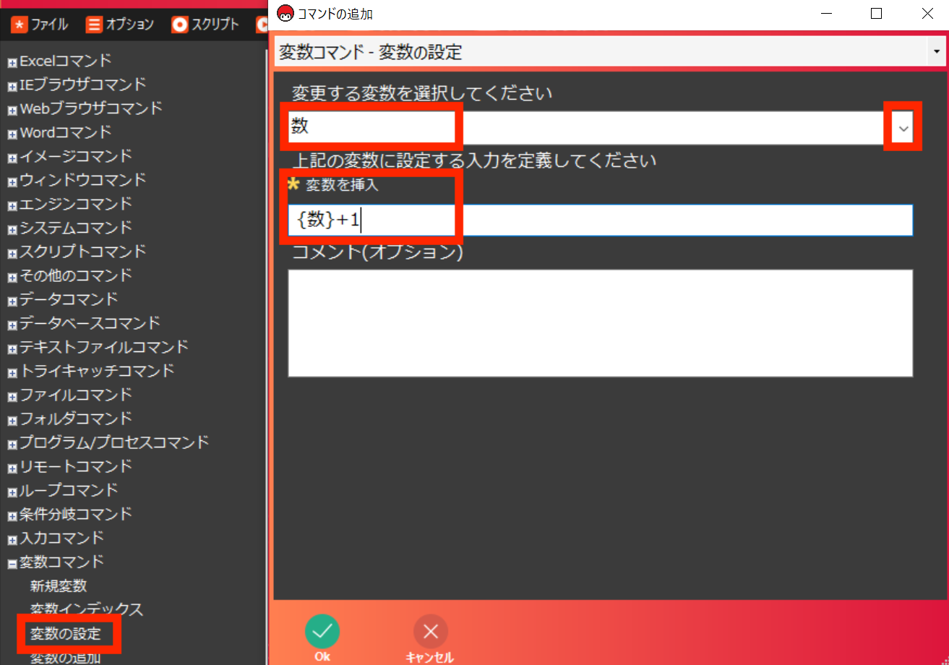Click the green checkmark Ok icon
The width and height of the screenshot is (949, 665).
point(322,631)
